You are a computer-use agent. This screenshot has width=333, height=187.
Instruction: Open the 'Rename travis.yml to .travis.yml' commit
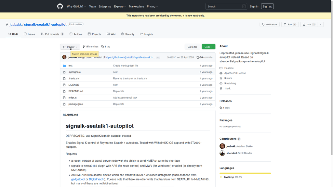click(x=130, y=79)
